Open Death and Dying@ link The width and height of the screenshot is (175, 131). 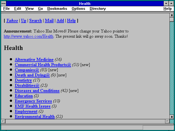point(32,75)
